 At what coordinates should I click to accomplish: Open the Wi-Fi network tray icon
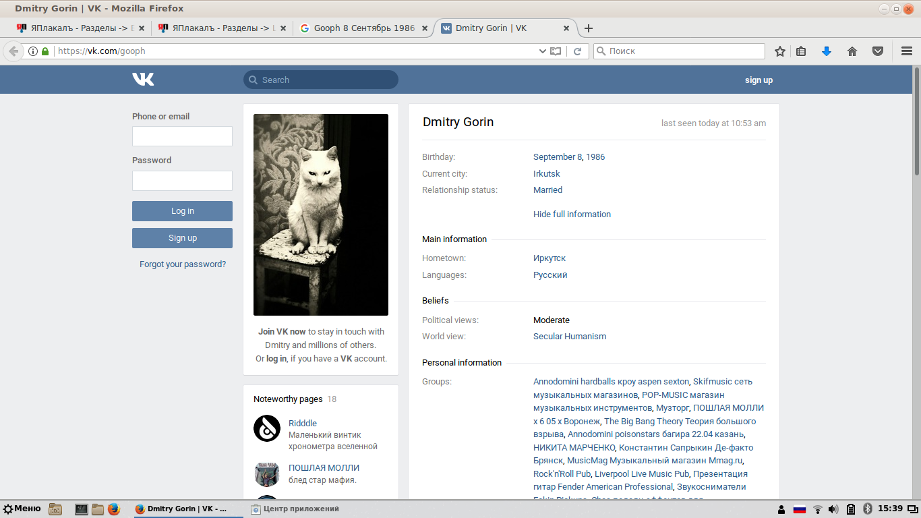point(818,509)
